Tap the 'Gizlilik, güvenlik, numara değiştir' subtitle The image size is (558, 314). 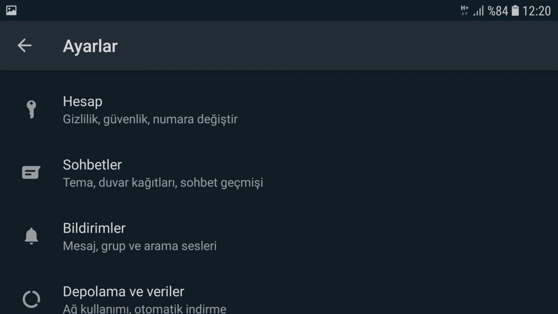150,119
